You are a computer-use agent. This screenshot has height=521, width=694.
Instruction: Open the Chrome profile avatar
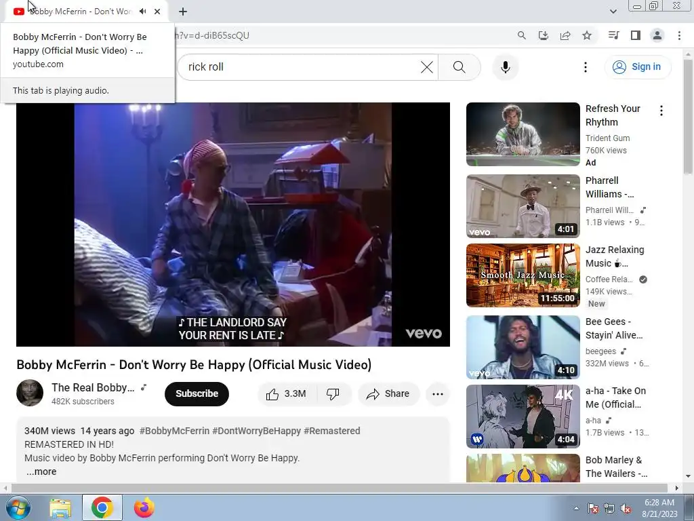point(657,35)
